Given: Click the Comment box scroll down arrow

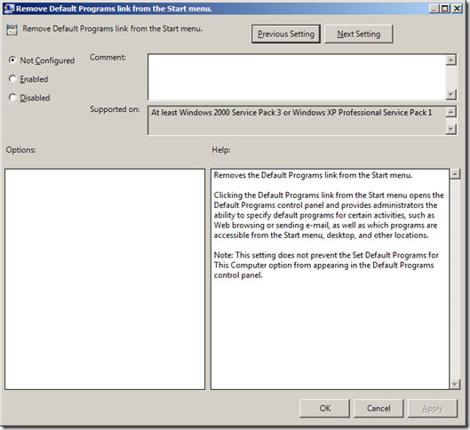Looking at the screenshot, I should click(450, 94).
